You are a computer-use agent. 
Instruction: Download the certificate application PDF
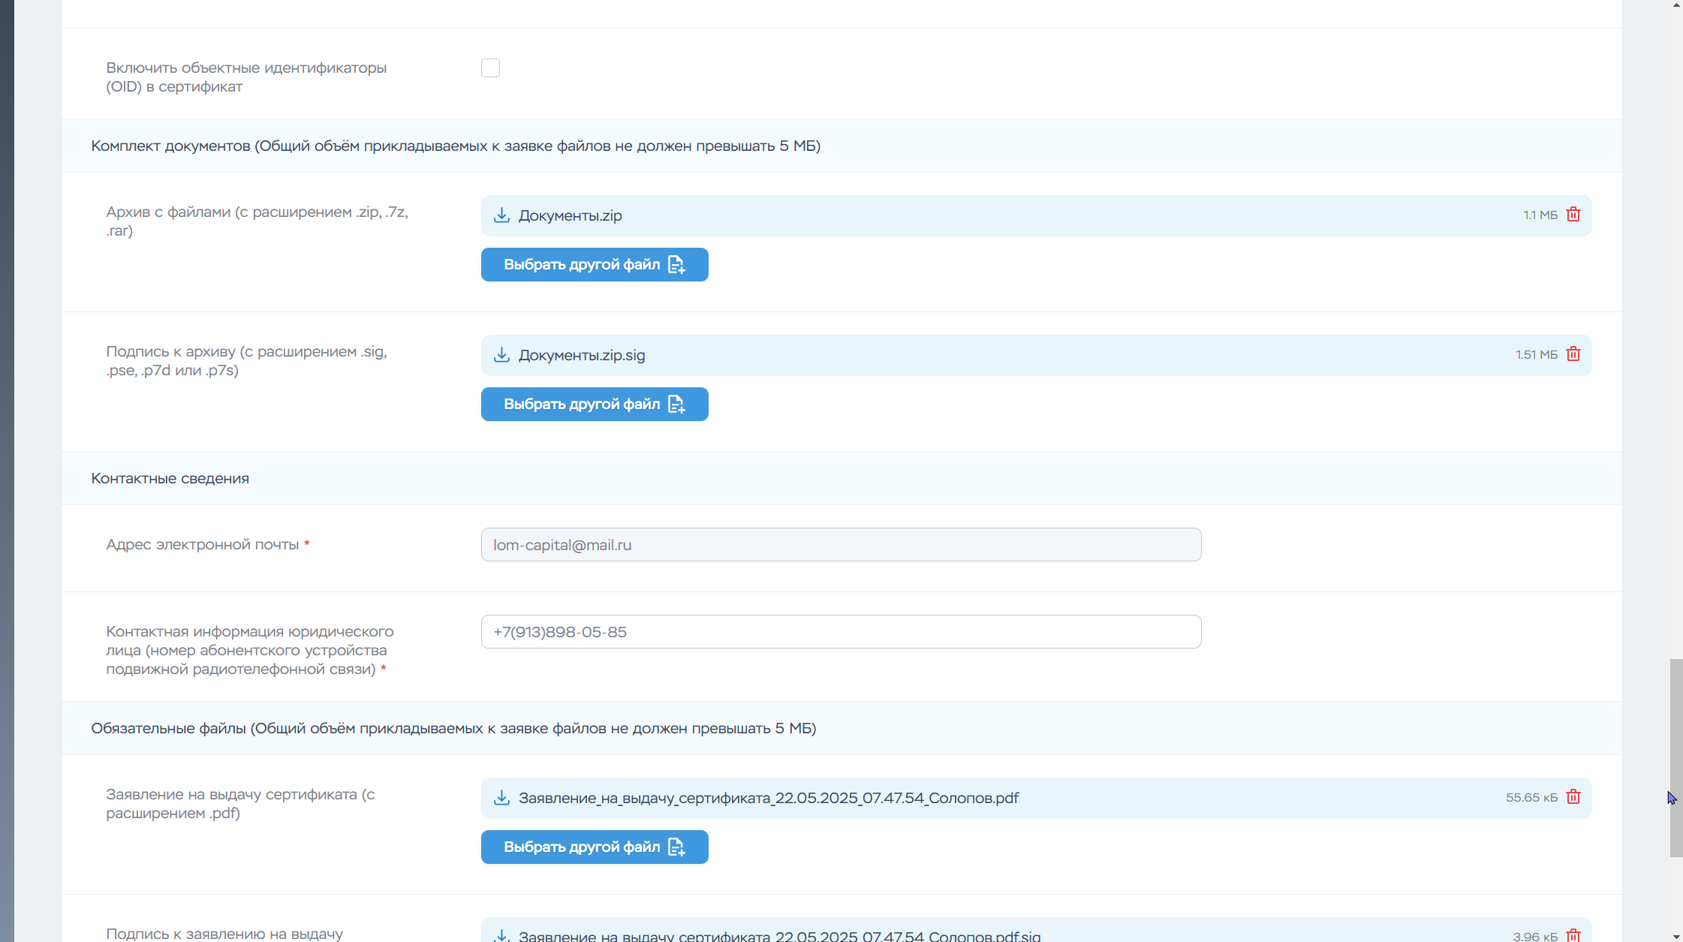(x=501, y=798)
